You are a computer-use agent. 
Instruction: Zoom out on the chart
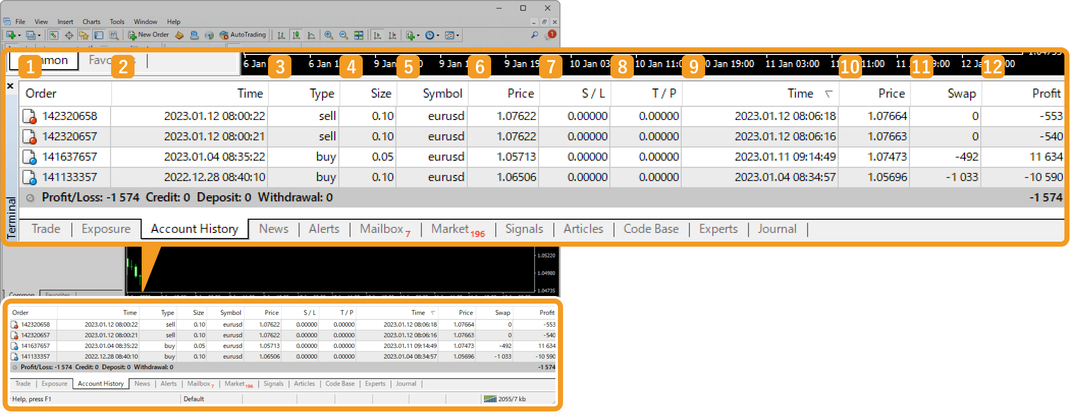(343, 35)
